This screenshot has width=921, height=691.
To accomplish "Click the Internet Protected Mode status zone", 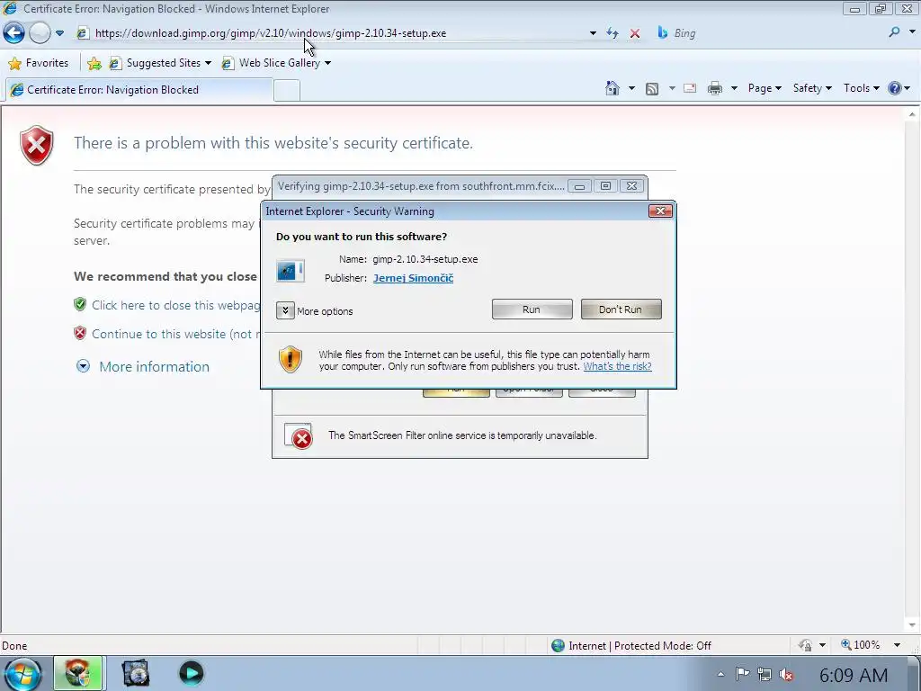I will coord(631,646).
